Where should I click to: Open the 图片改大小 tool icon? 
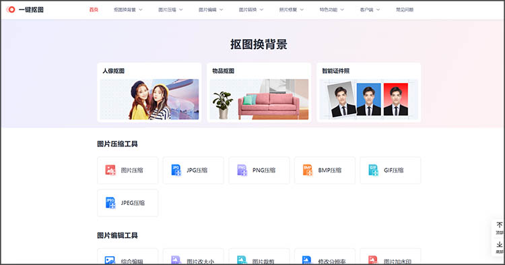click(x=176, y=260)
